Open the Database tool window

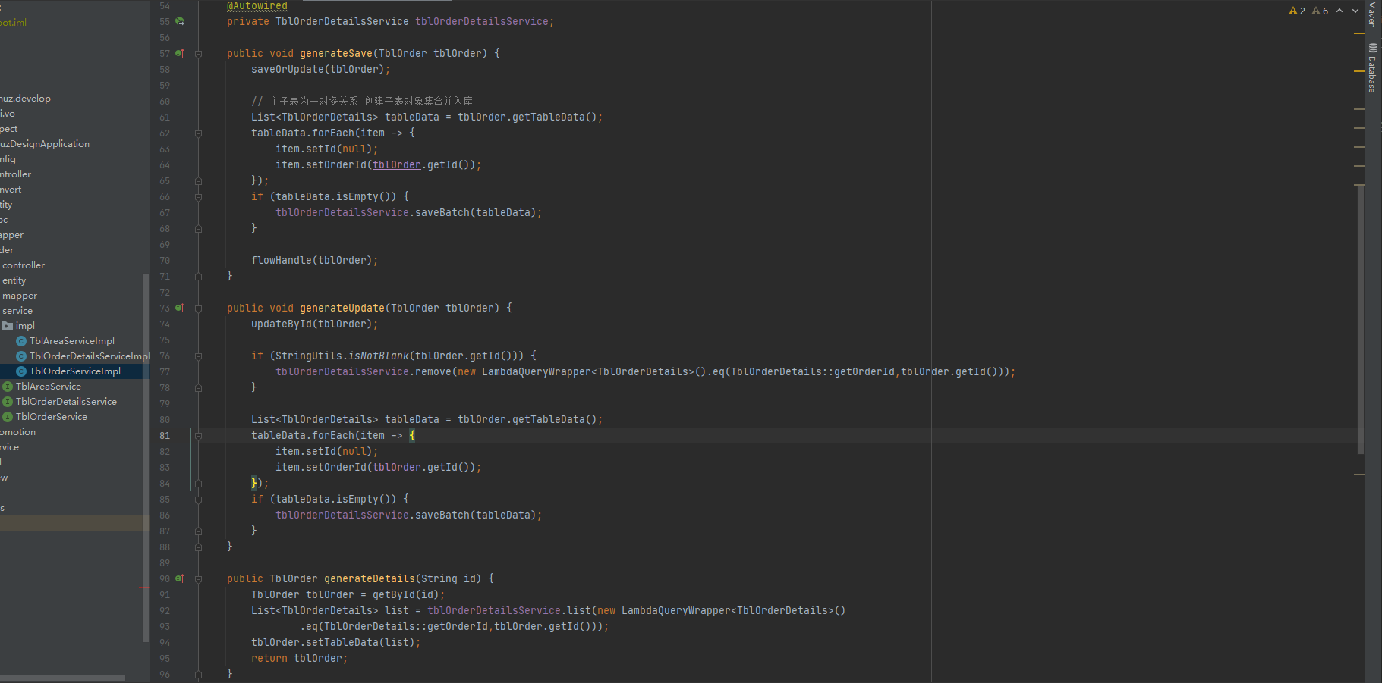tap(1372, 68)
